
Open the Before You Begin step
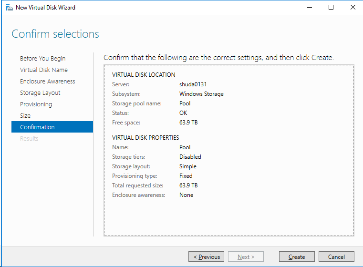click(x=43, y=58)
